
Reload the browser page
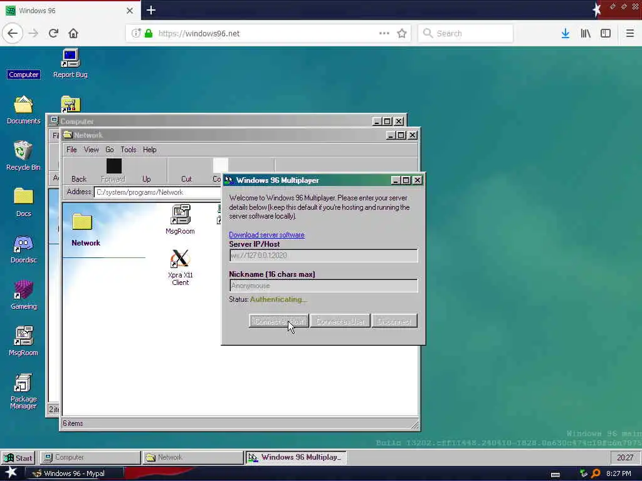(54, 33)
